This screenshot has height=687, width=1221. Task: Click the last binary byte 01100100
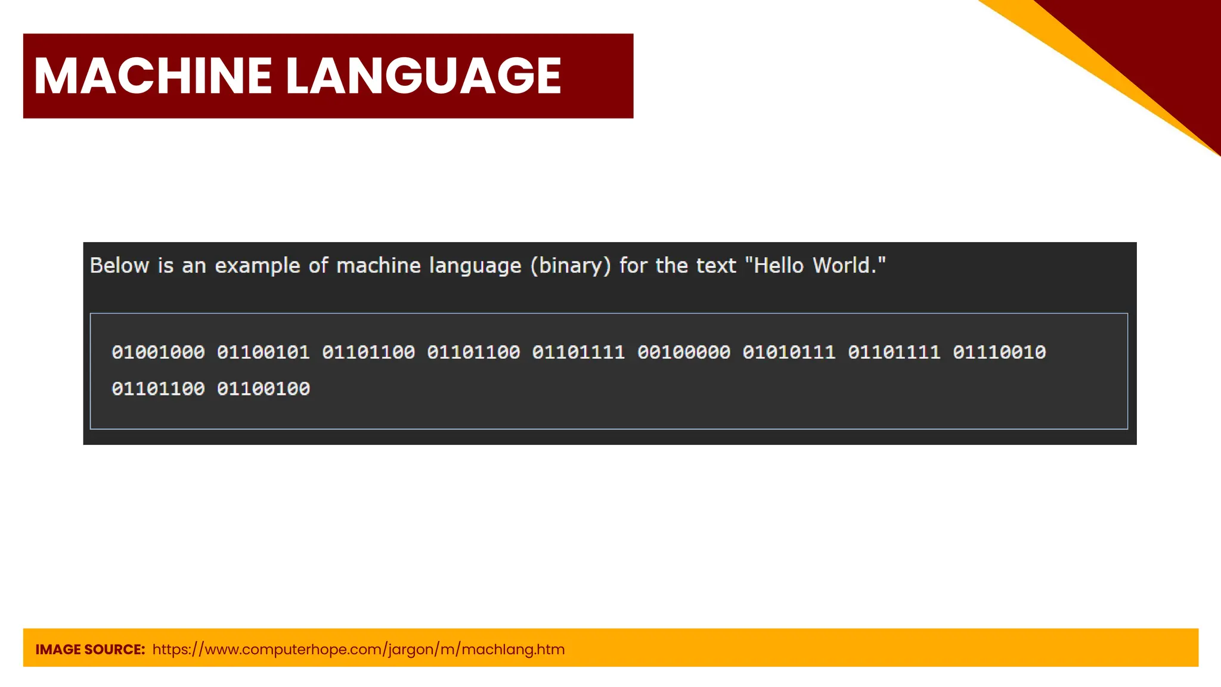point(263,389)
